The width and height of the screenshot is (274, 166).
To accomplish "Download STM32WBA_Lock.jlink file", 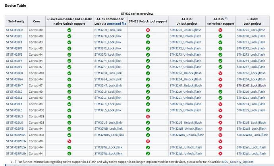I will coord(109,135).
